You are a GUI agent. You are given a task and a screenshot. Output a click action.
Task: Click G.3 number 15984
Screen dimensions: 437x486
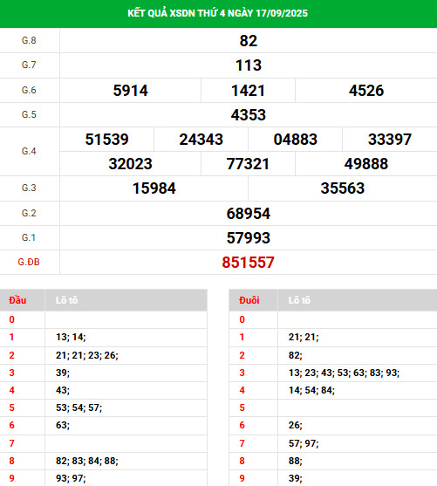point(154,188)
